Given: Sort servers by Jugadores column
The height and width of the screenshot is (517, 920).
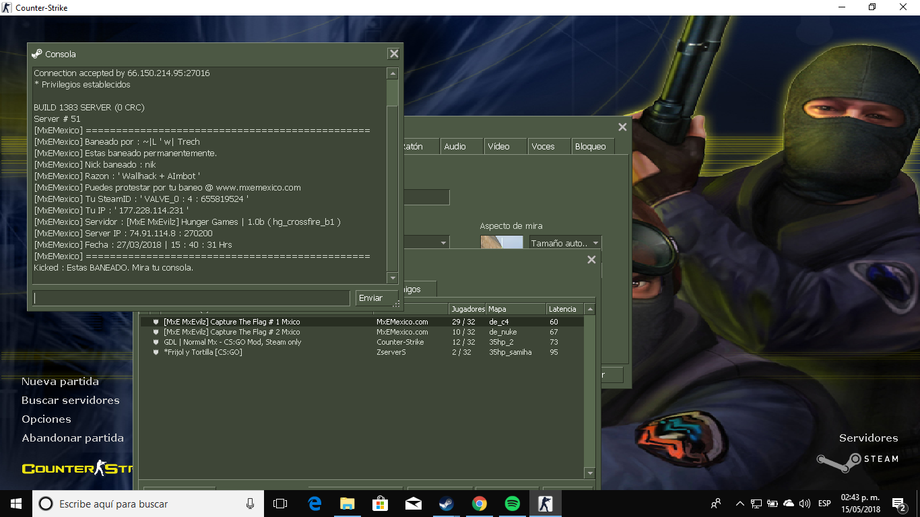Looking at the screenshot, I should [x=467, y=309].
